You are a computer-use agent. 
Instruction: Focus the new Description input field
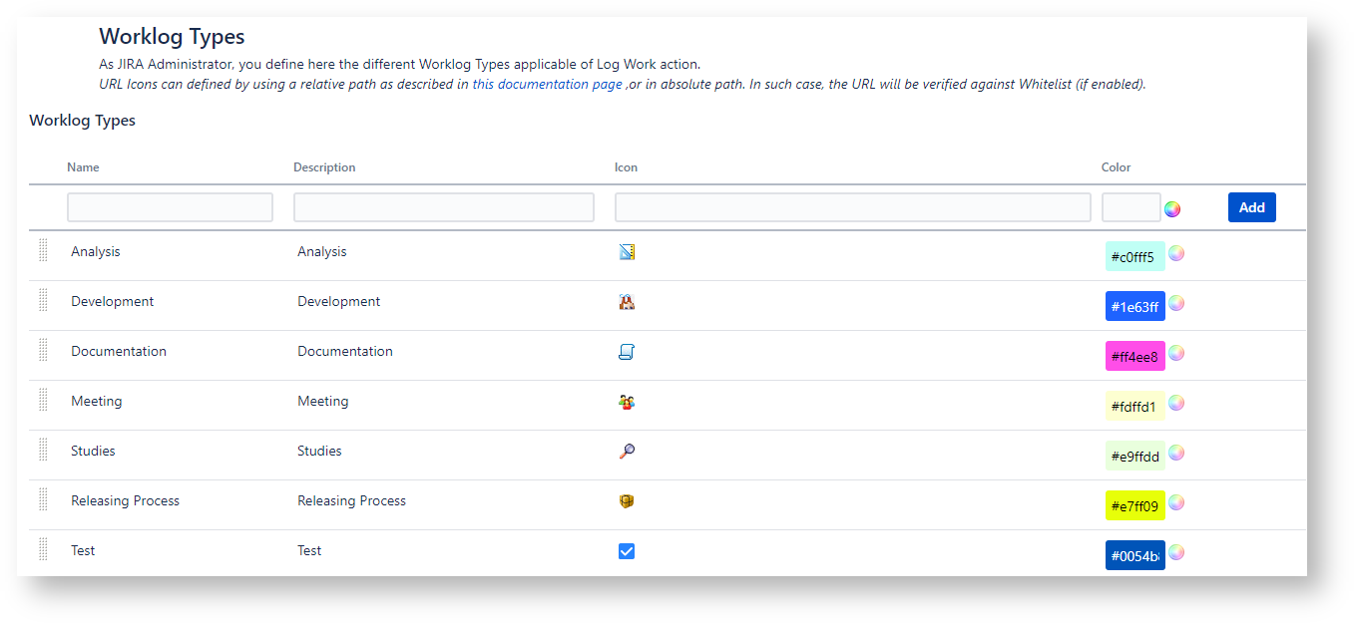point(443,207)
